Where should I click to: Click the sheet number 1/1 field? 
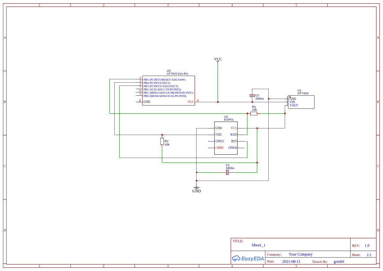click(x=369, y=255)
